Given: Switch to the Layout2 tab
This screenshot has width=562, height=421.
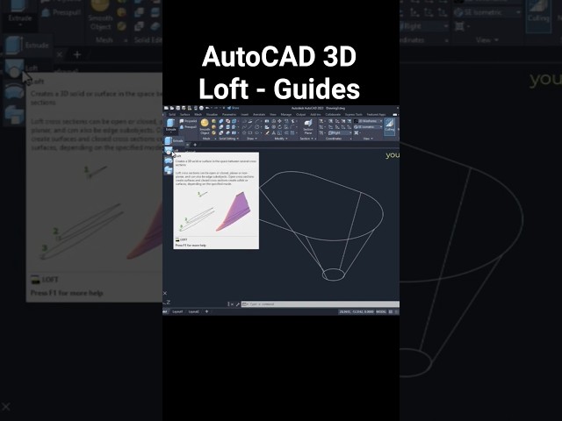Looking at the screenshot, I should pos(193,311).
